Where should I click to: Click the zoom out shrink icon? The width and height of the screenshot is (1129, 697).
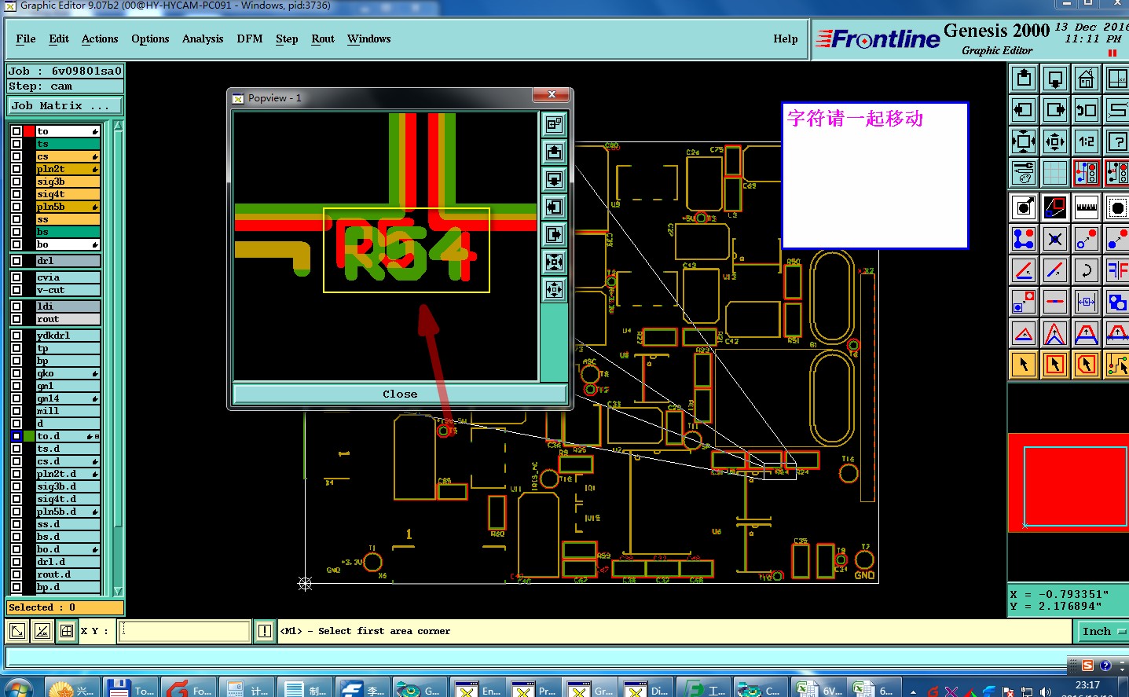tap(1055, 141)
